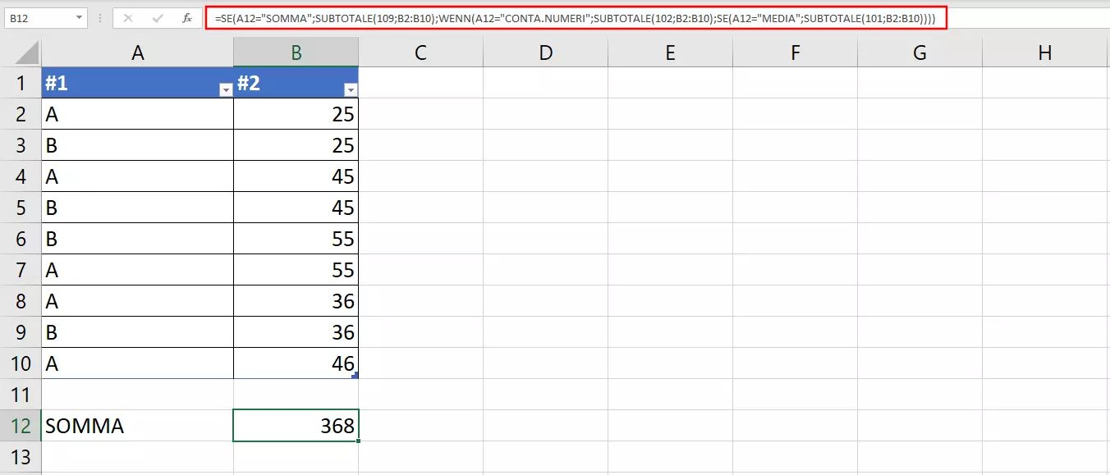Screen dimensions: 1110x475
Task: Click cell B3 containing 25
Action: coord(296,145)
